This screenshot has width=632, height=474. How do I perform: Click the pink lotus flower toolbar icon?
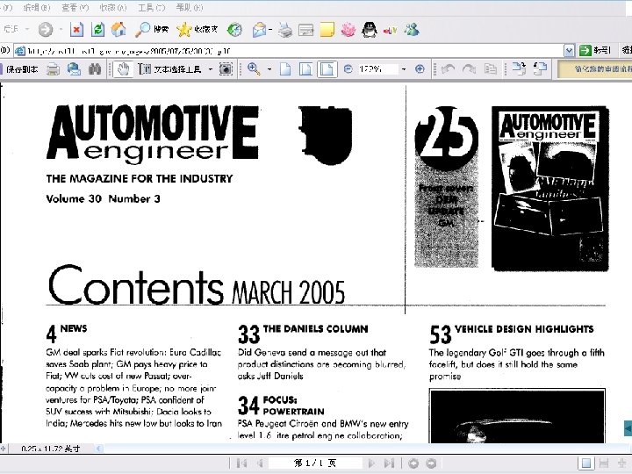pos(348,30)
